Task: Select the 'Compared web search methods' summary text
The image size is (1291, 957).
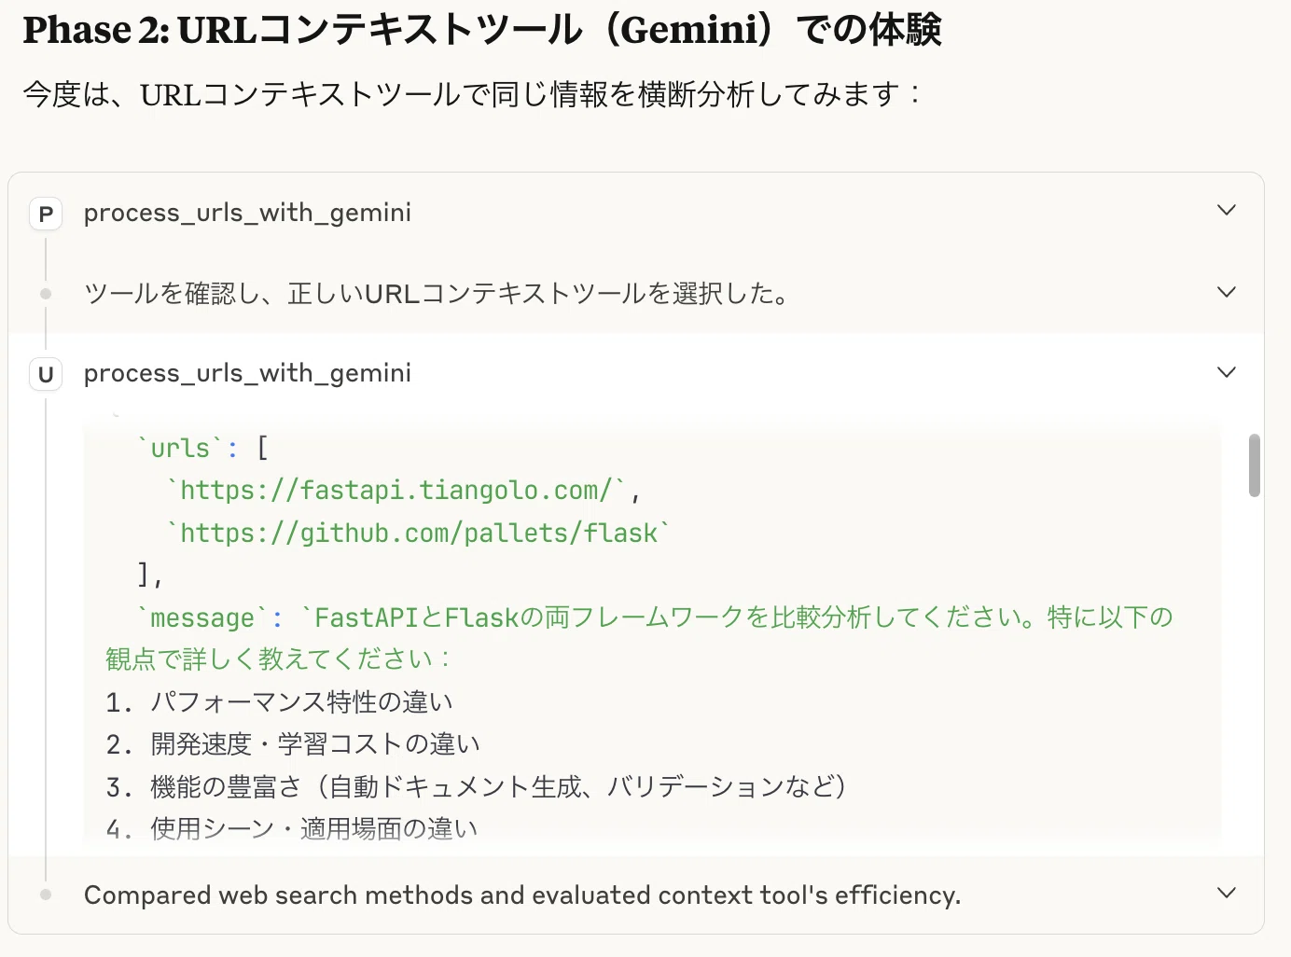Action: point(521,895)
